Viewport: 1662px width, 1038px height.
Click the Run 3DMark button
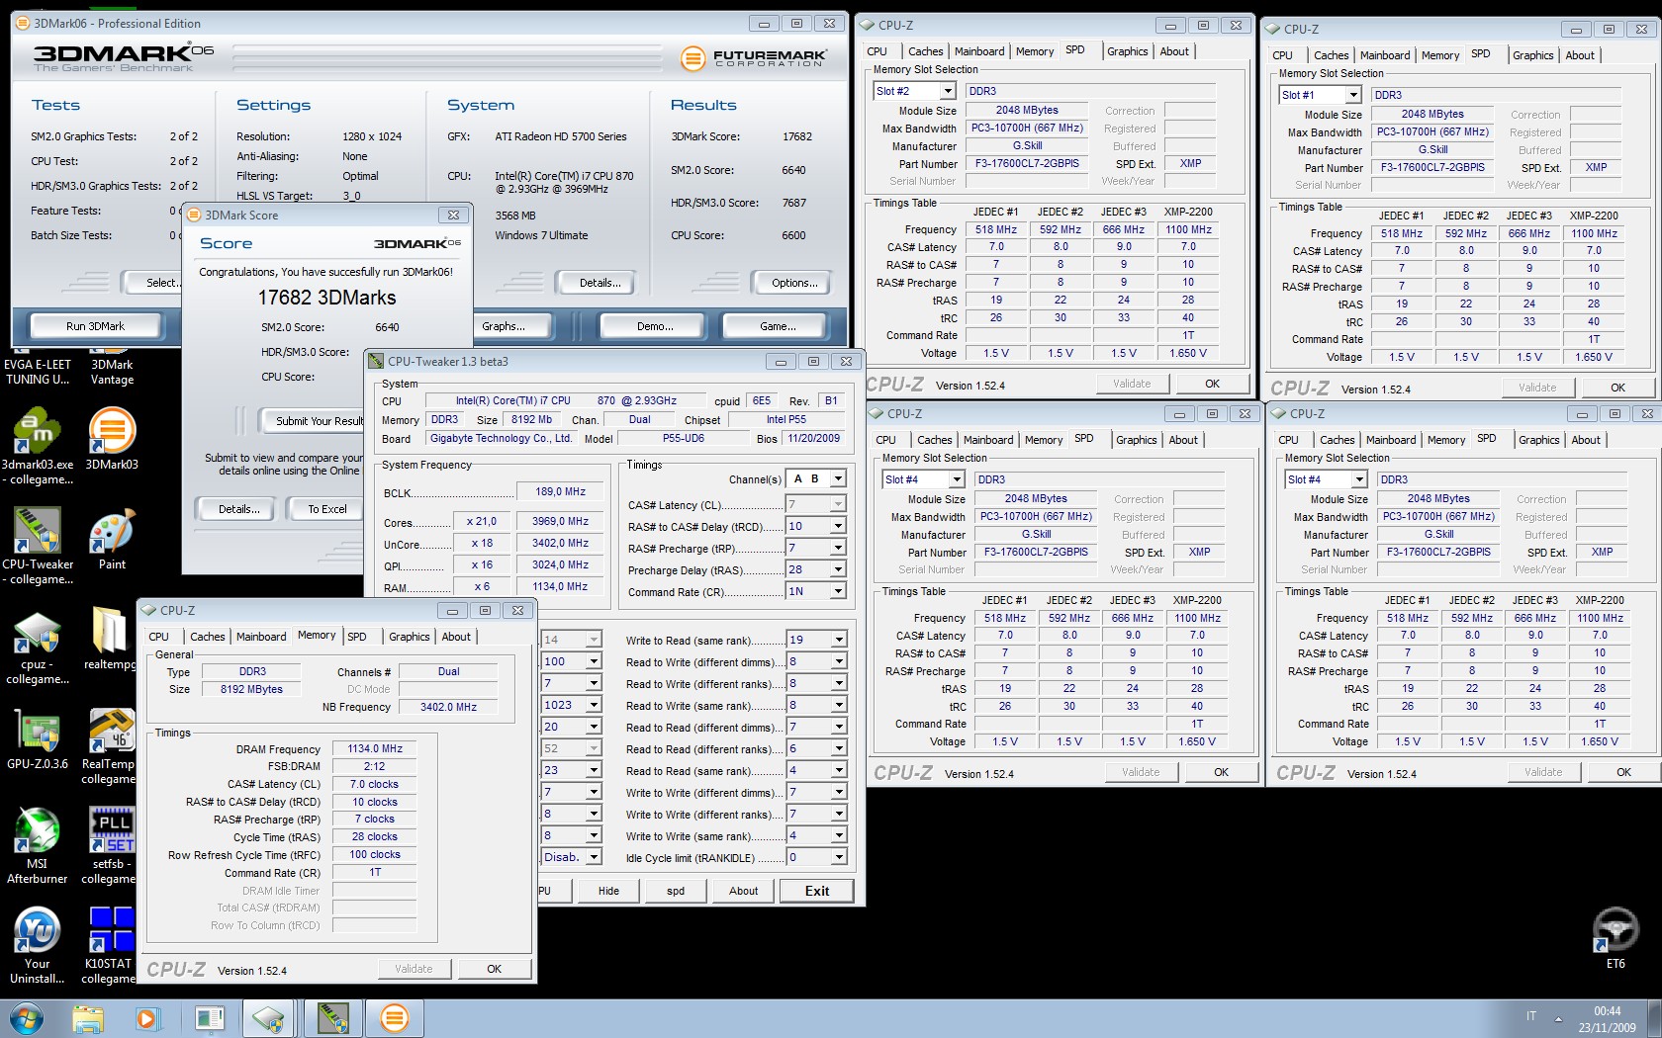(95, 326)
